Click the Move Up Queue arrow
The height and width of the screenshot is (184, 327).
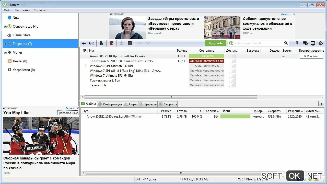tap(140, 43)
